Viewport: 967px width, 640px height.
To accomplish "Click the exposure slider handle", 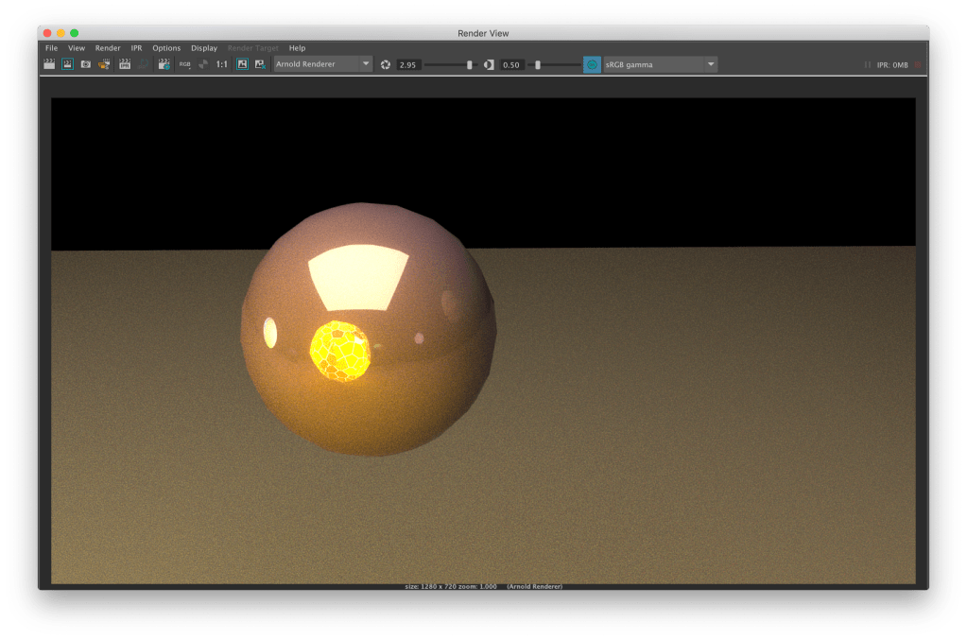I will (470, 64).
